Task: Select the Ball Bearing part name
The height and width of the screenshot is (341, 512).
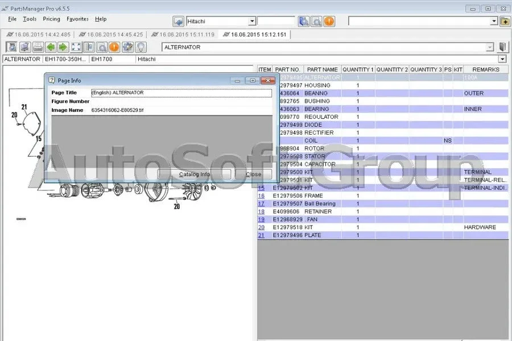Action: [320, 203]
